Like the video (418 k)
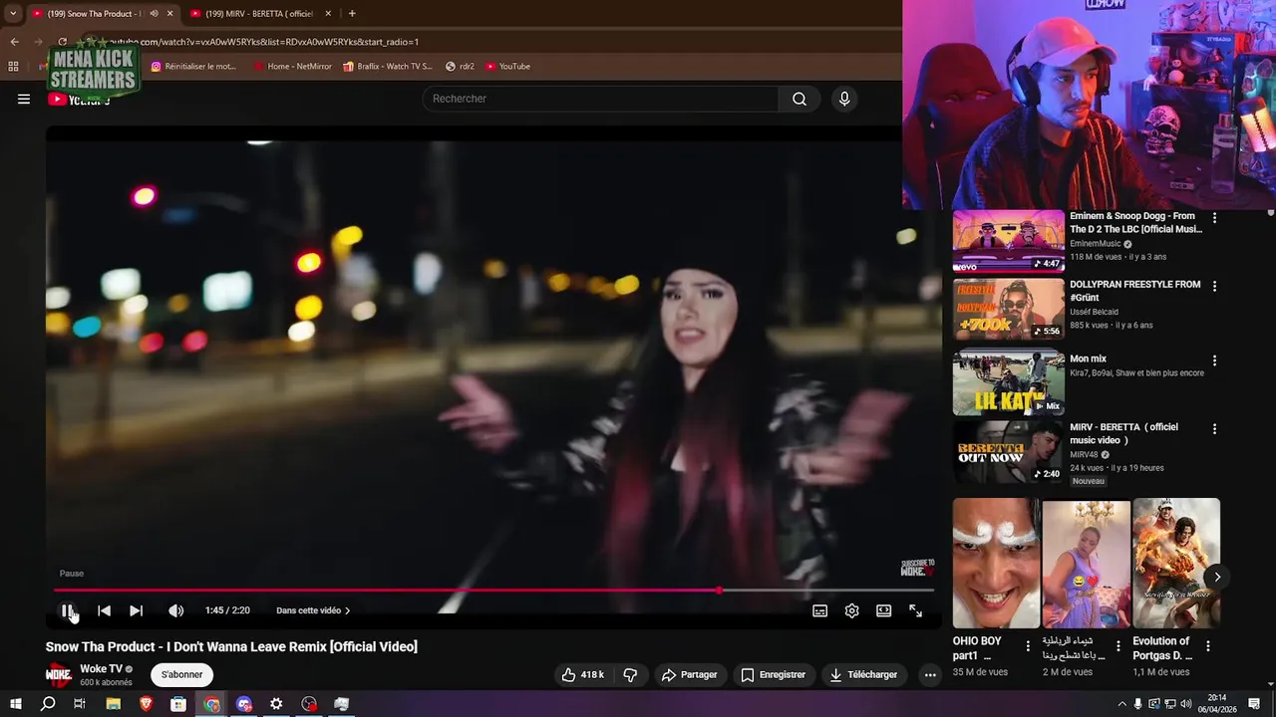1276x717 pixels. pyautogui.click(x=583, y=674)
